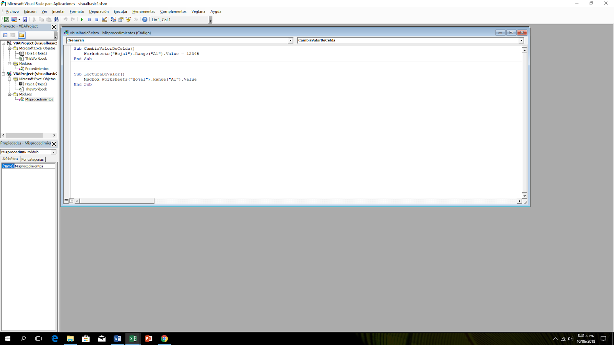Switch to the Por categorías tab in Properties
Viewport: 614px width, 345px height.
tap(33, 159)
